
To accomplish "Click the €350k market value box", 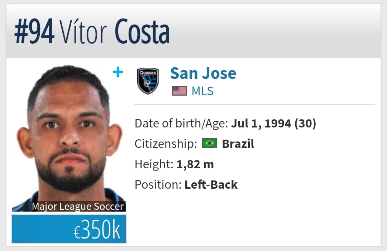I will pyautogui.click(x=69, y=228).
